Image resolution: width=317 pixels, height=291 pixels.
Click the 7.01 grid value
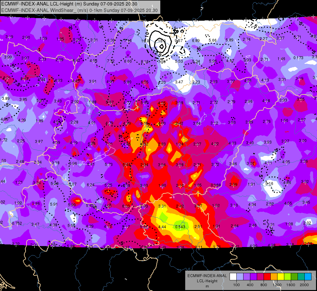109,144
